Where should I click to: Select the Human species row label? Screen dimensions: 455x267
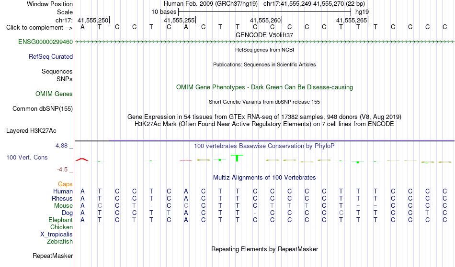[63, 191]
